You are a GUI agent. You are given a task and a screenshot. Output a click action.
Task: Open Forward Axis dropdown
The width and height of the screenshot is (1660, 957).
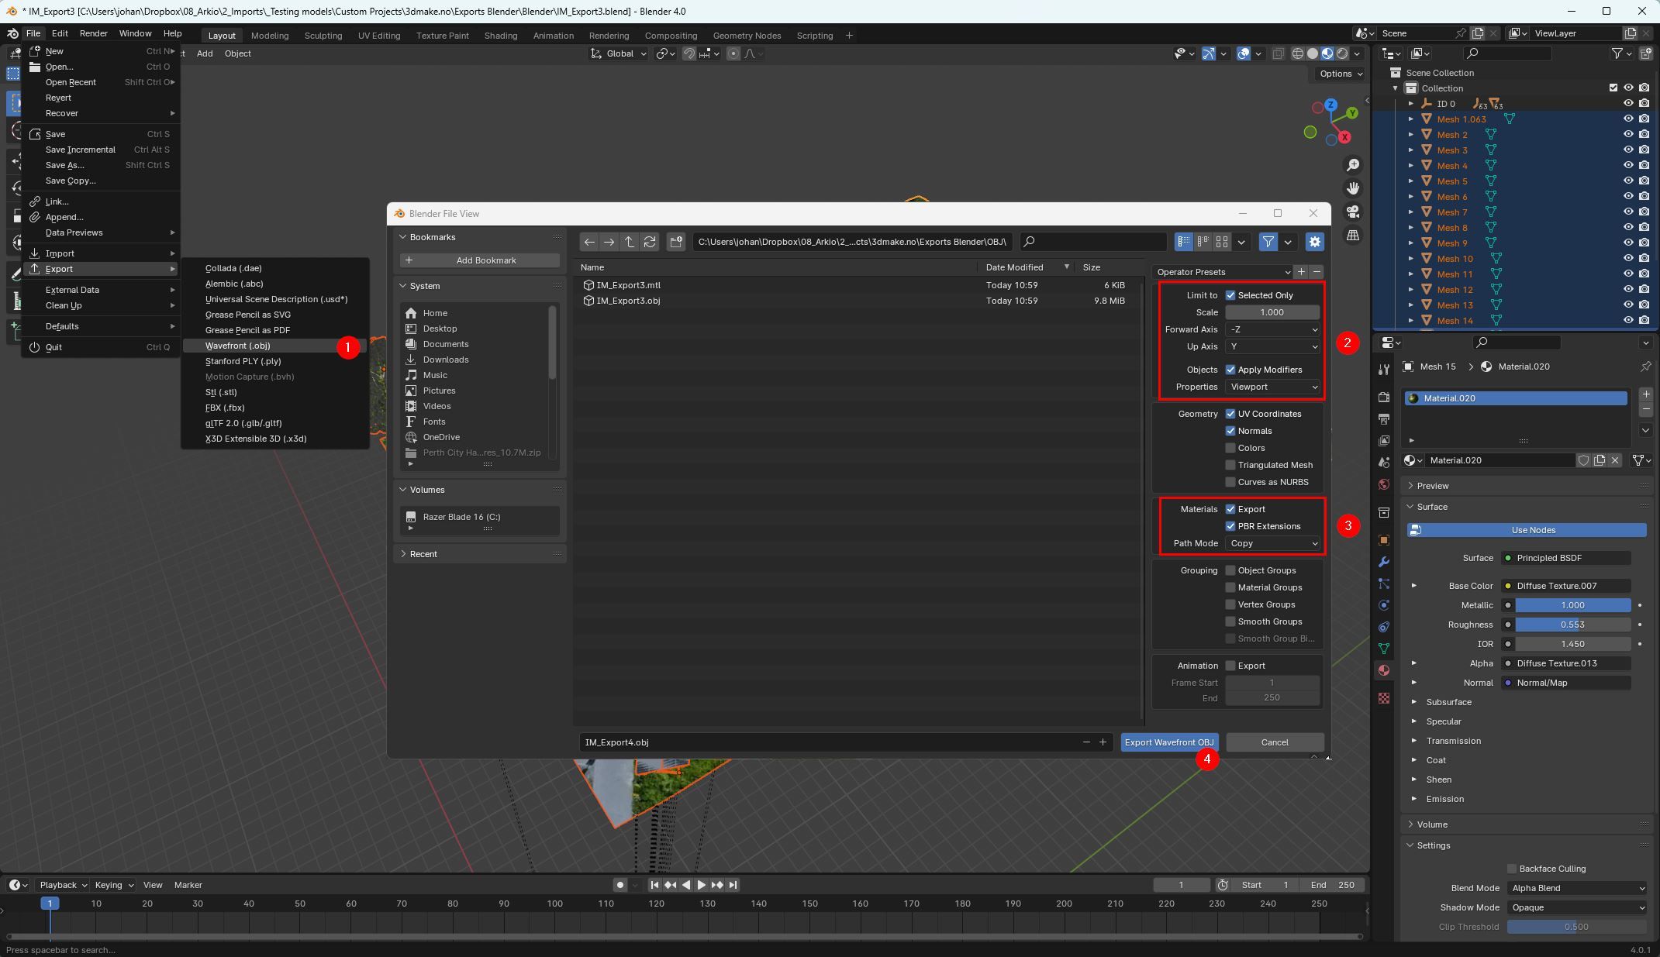click(x=1272, y=329)
